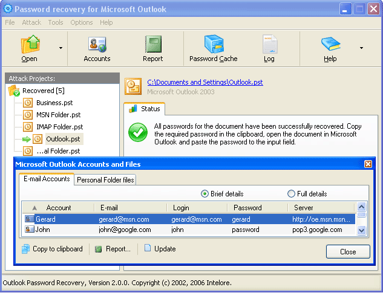Click the Copy to clipboard icon
This screenshot has height=293, width=383.
click(25, 249)
